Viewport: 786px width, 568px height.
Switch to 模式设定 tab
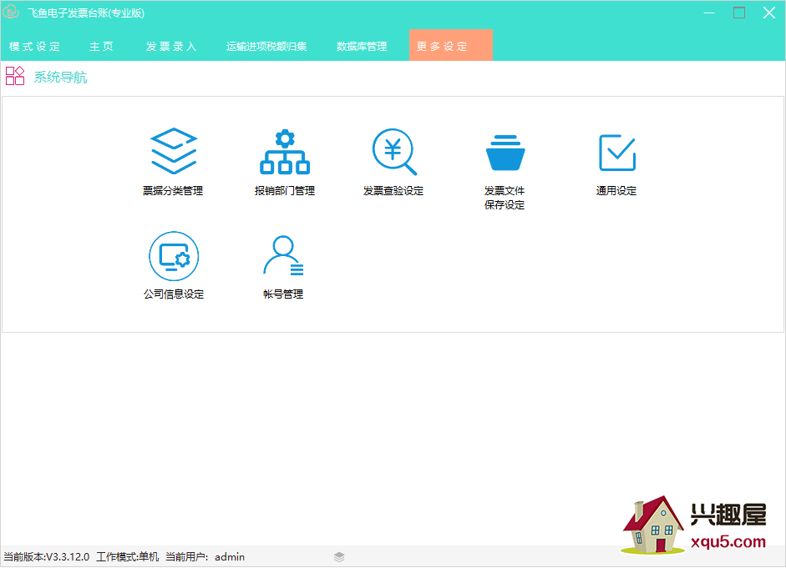pos(34,46)
